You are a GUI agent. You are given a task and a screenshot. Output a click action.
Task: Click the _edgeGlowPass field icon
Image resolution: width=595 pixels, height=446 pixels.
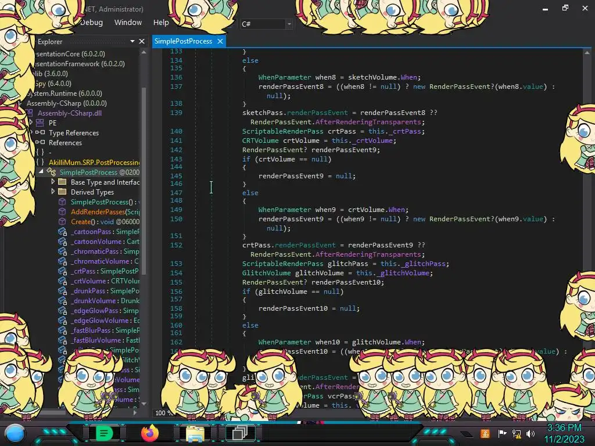coord(63,310)
